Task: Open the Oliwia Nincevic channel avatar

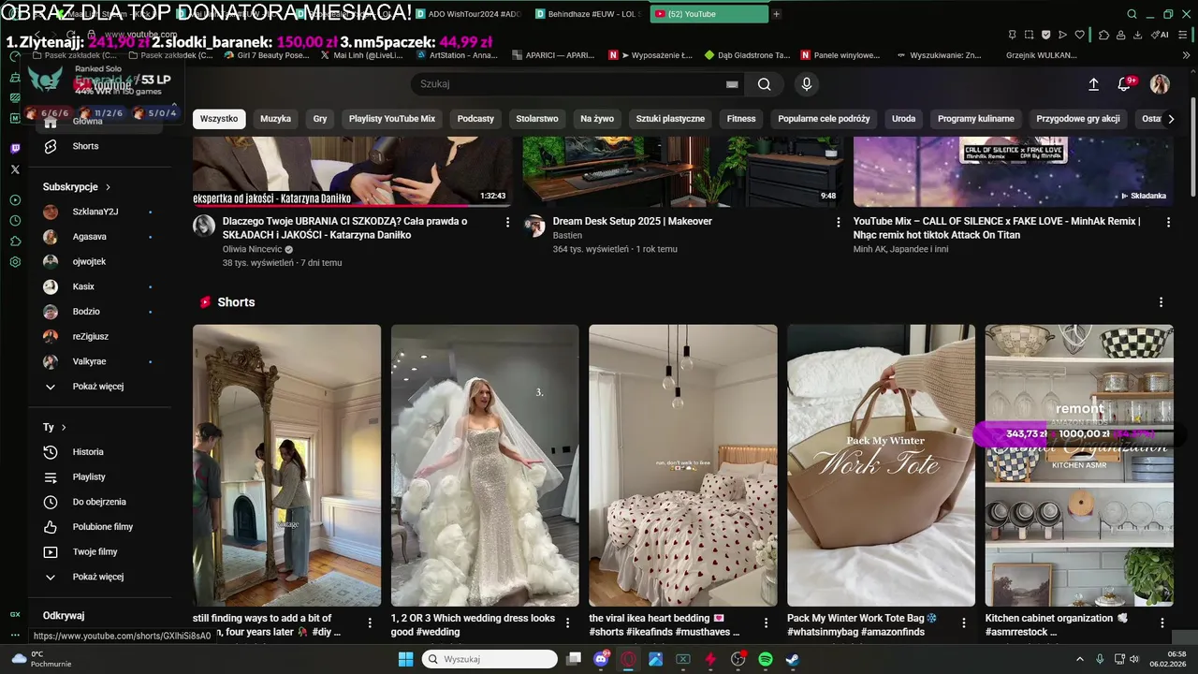Action: tap(204, 226)
